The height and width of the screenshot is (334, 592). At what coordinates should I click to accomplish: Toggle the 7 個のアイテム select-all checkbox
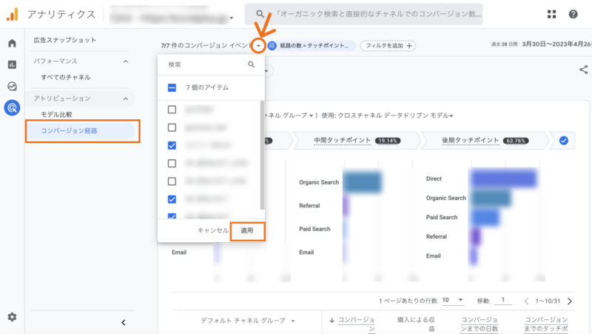[x=172, y=87]
